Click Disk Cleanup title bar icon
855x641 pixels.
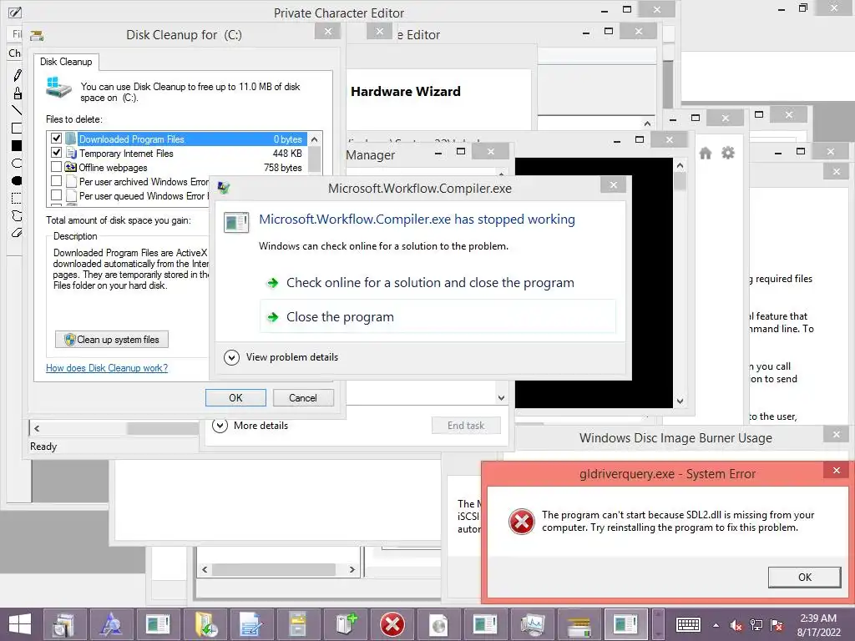click(x=37, y=35)
